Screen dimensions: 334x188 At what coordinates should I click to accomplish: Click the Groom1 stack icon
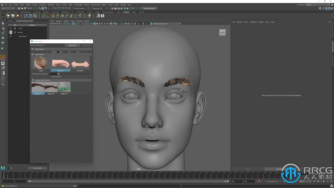(x=10, y=32)
